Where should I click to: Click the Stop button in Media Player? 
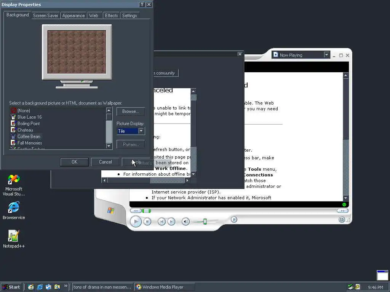[147, 221]
